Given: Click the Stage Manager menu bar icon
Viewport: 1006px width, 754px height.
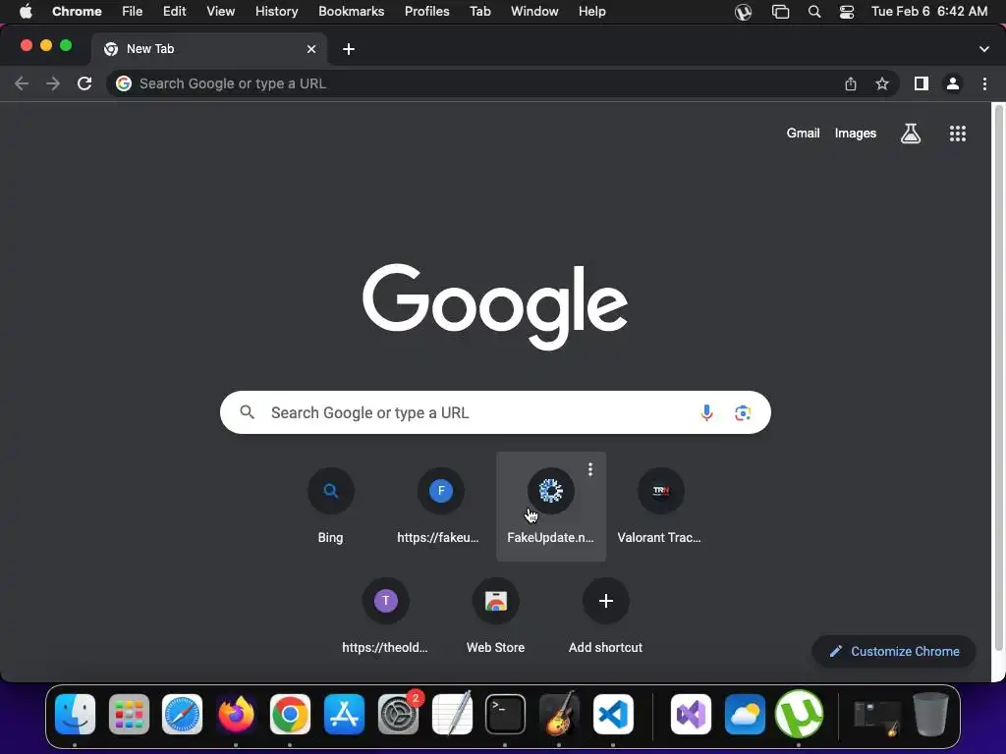Looking at the screenshot, I should (780, 12).
